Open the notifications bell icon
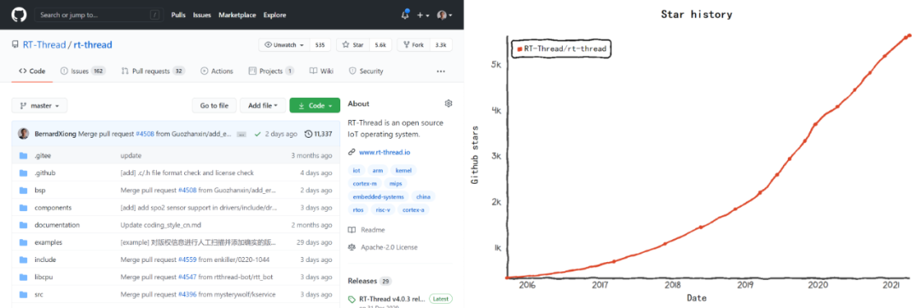 click(405, 15)
